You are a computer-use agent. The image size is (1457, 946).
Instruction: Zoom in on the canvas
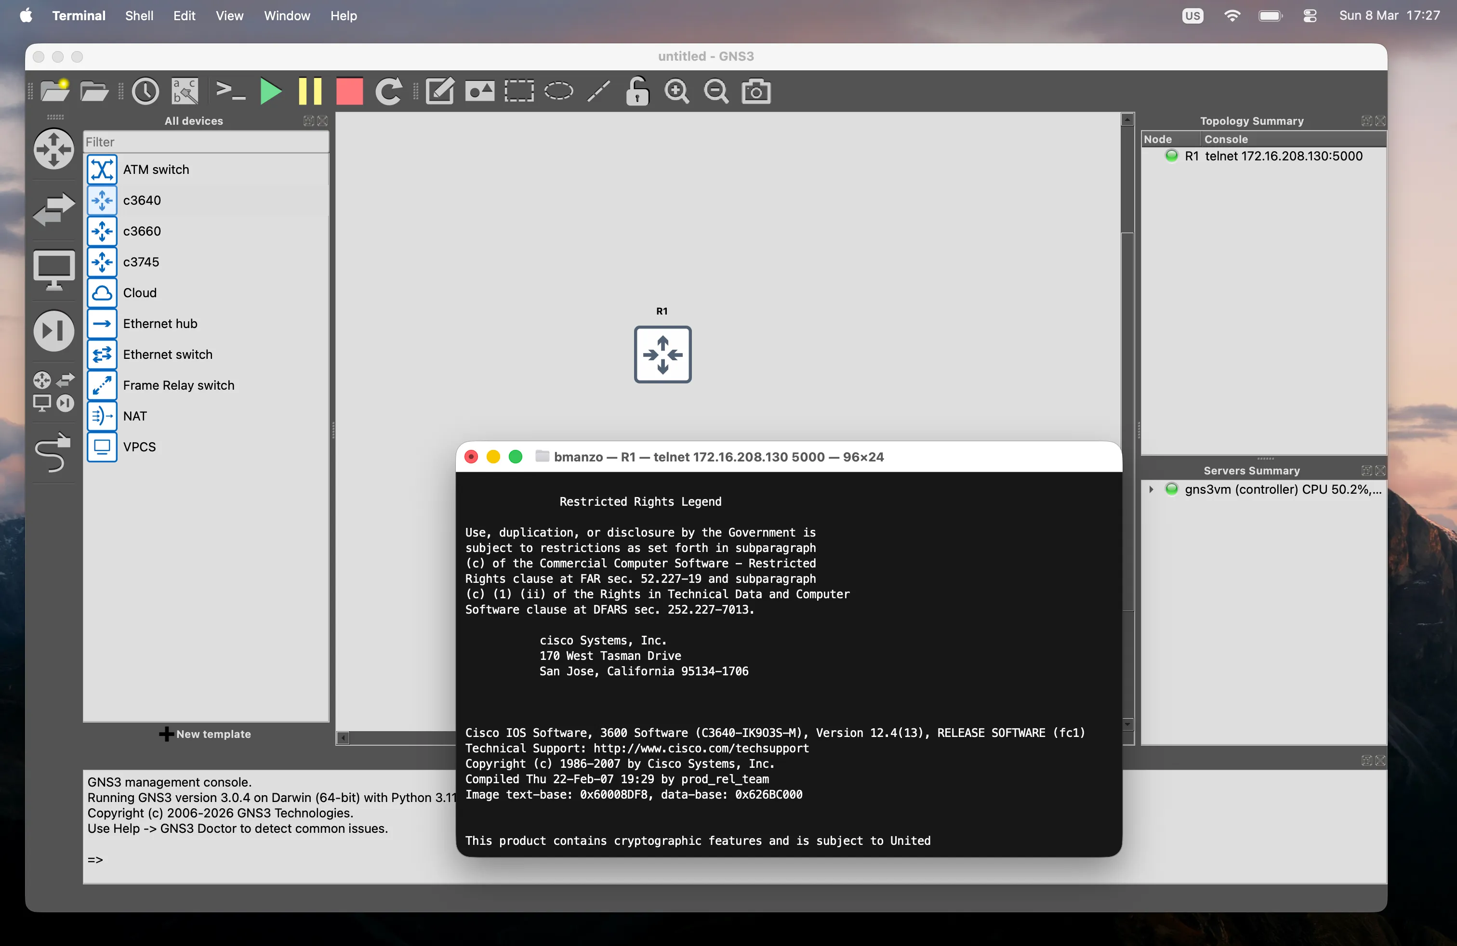click(676, 91)
